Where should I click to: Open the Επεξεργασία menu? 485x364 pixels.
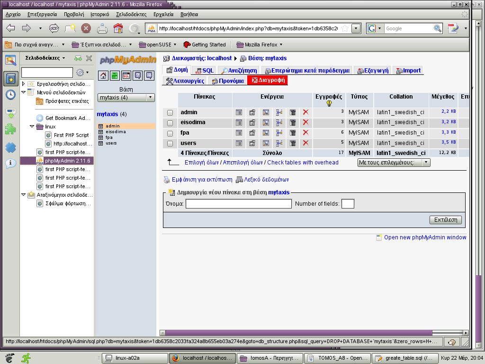[42, 14]
